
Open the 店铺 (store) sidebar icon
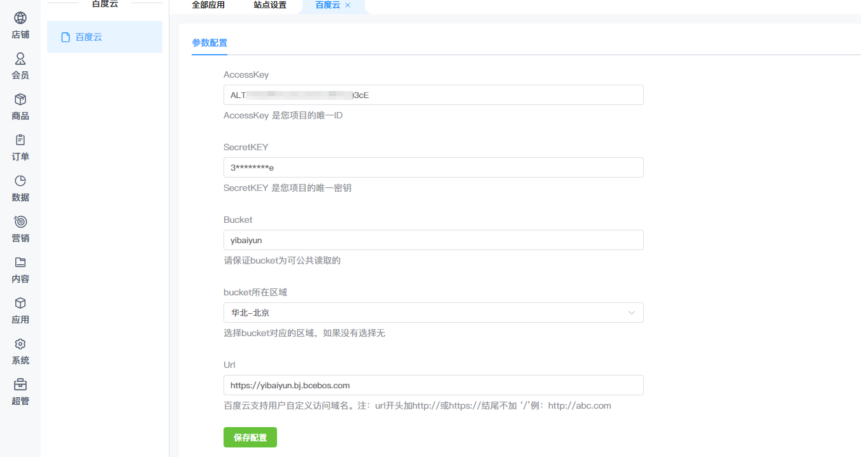click(x=20, y=18)
